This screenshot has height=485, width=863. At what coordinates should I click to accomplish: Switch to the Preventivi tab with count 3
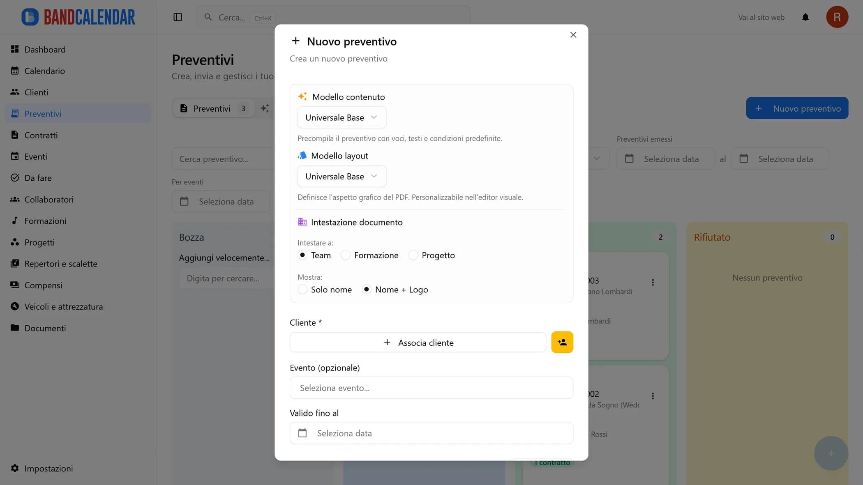214,108
